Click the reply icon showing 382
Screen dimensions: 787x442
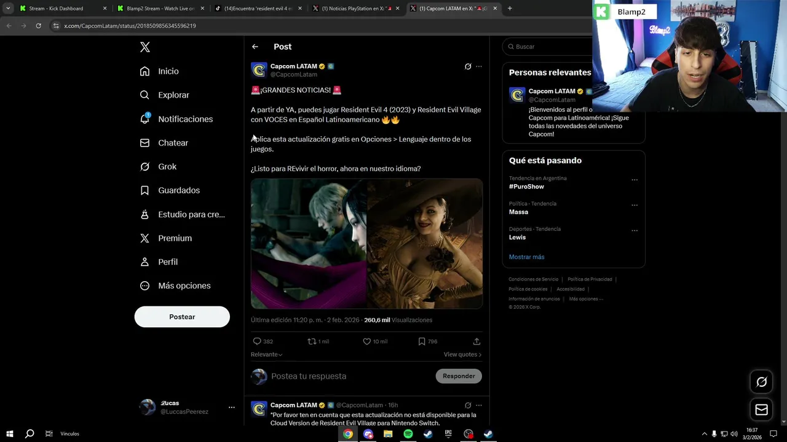(x=263, y=341)
